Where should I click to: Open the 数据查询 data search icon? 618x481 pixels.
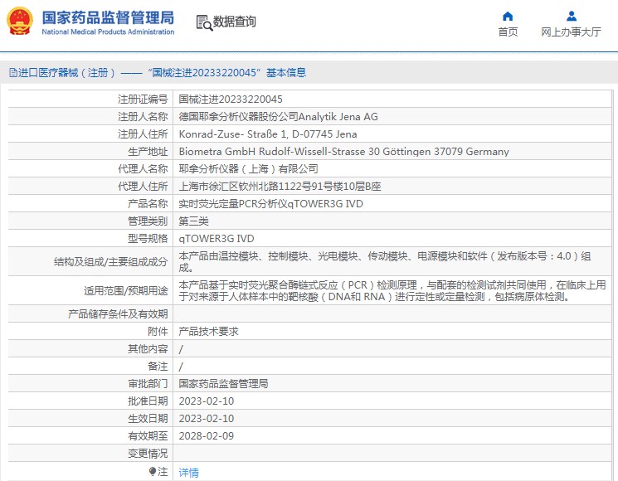204,22
